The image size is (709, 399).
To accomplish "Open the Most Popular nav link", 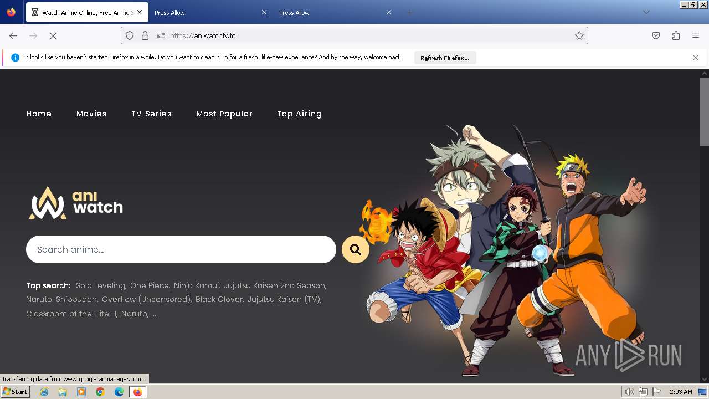I will (x=224, y=114).
